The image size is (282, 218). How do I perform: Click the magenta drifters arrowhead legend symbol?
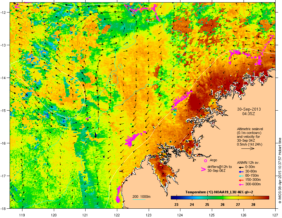(203, 169)
